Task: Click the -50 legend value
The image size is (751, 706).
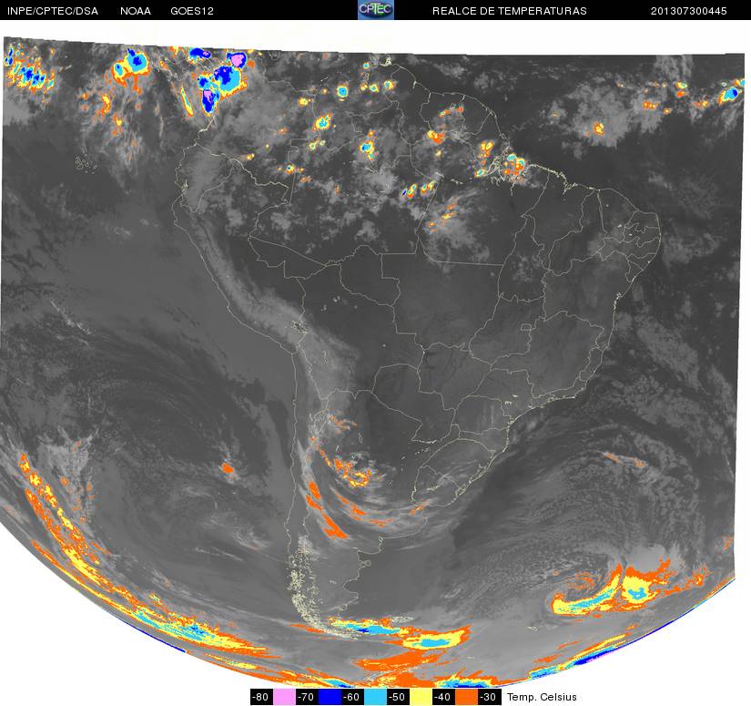Action: pos(398,697)
